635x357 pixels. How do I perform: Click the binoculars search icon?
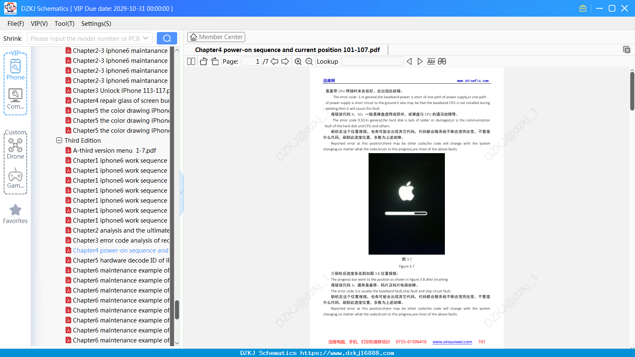click(x=442, y=62)
